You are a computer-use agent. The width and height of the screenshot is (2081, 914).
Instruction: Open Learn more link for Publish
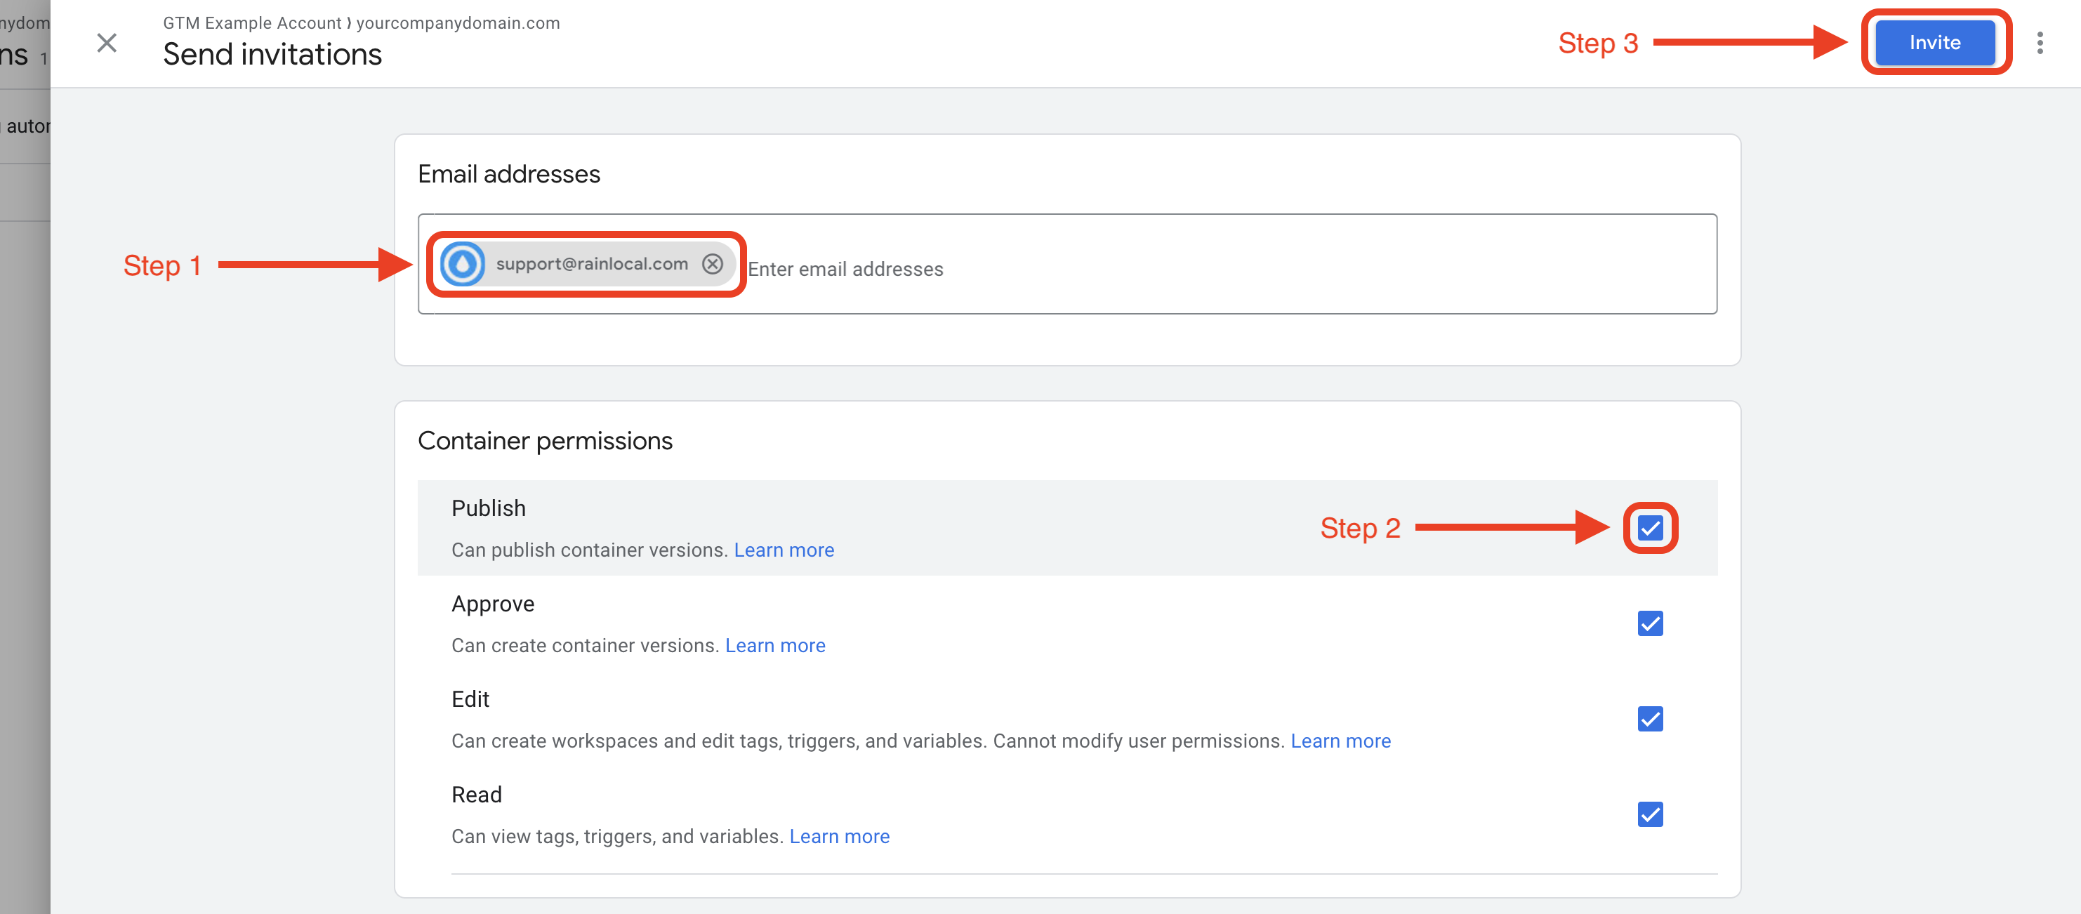tap(784, 550)
